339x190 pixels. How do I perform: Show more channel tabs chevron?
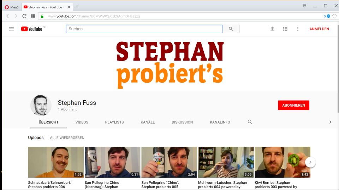tap(330, 122)
